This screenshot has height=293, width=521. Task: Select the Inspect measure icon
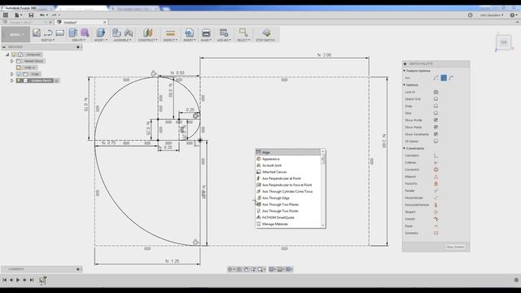click(170, 33)
